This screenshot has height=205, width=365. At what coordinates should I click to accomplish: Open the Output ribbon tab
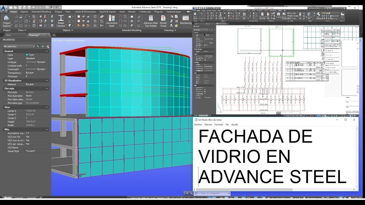coord(58,12)
